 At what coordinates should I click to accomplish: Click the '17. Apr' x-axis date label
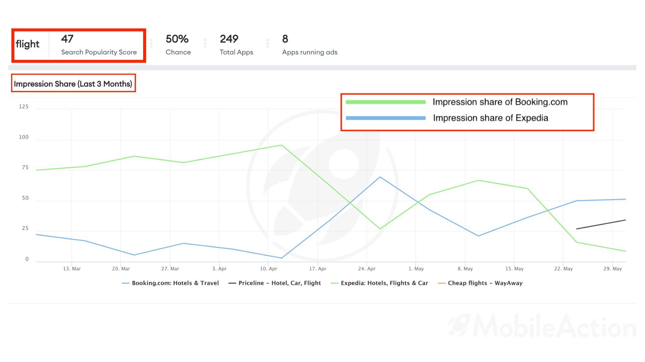[x=317, y=269]
